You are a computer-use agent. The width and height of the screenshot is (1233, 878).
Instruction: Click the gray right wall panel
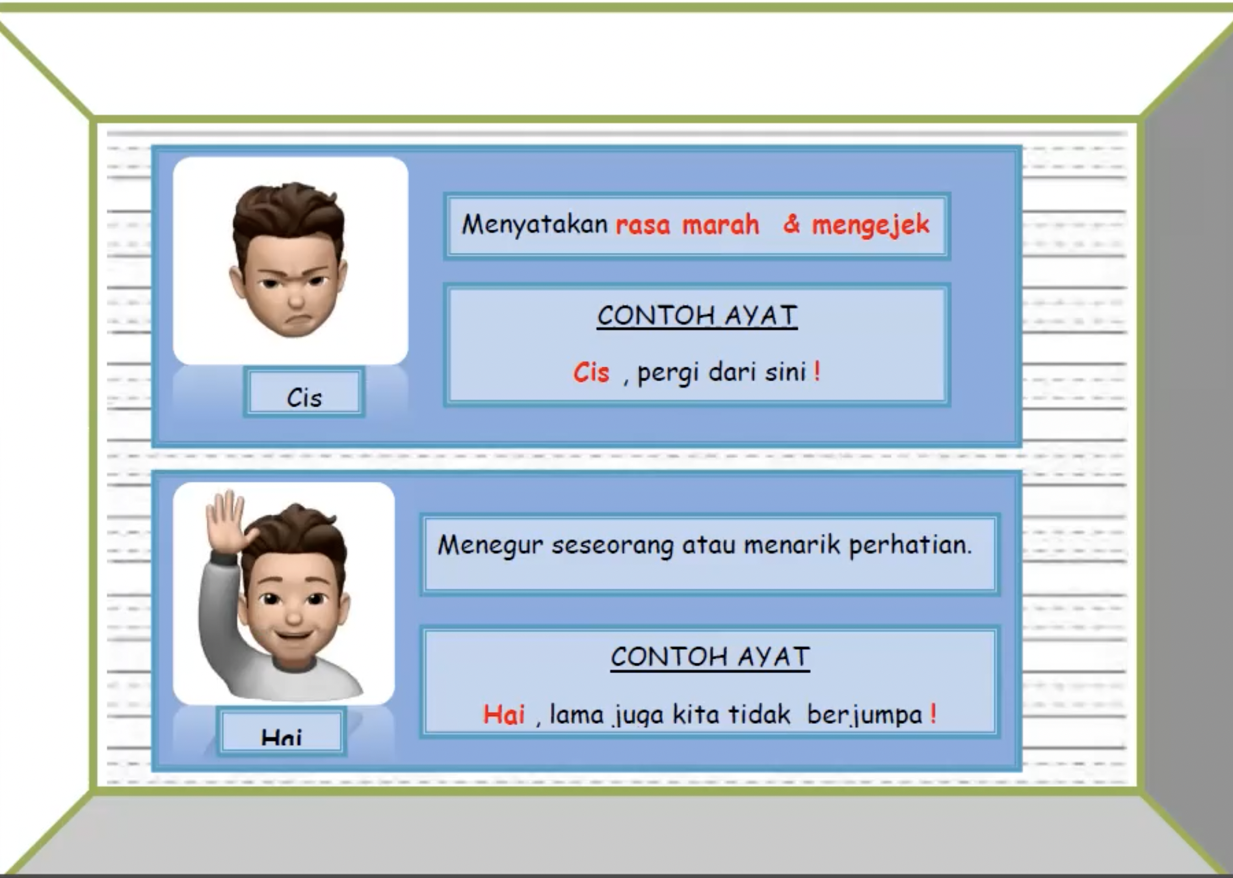point(1187,455)
